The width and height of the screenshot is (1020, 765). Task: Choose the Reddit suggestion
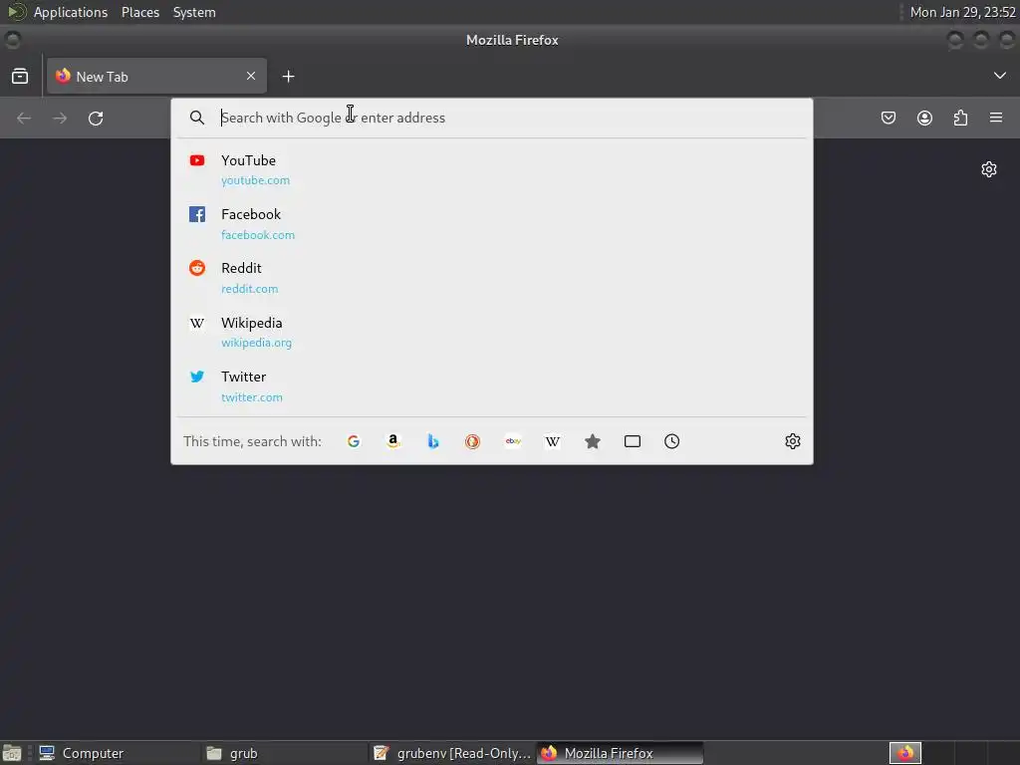492,278
